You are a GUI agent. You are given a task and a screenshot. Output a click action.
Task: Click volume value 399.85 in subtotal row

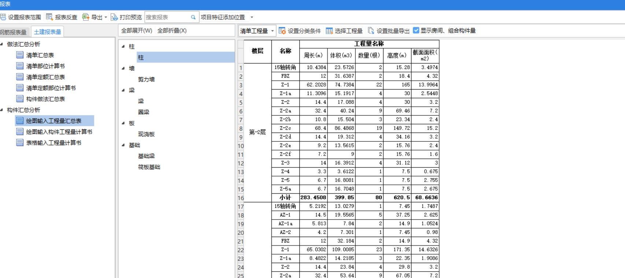(341, 197)
